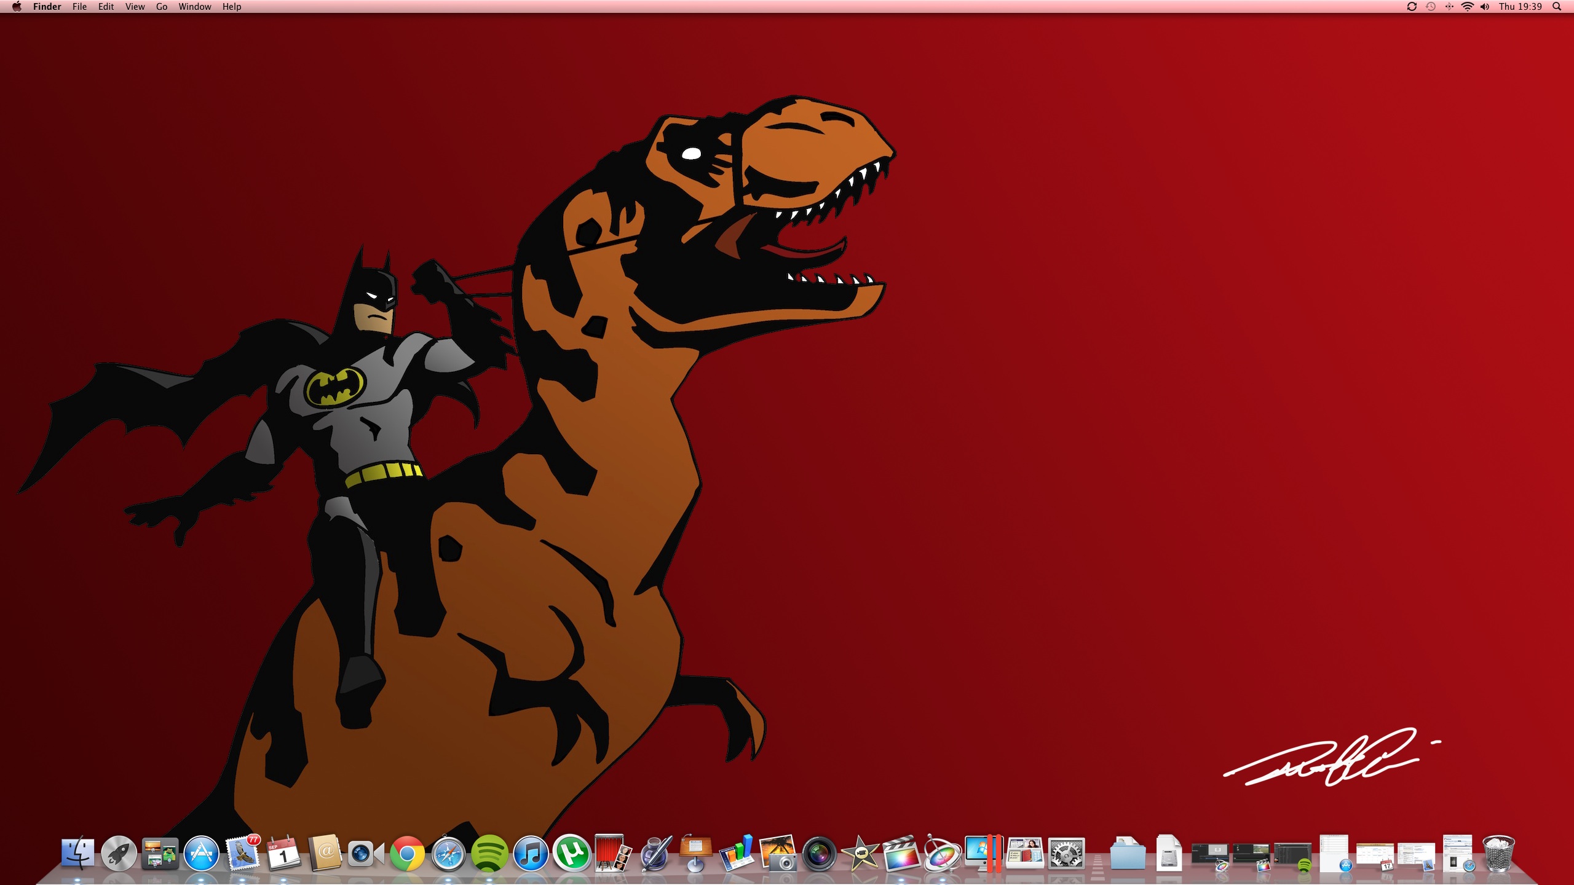
Task: Open the File menu
Action: point(79,7)
